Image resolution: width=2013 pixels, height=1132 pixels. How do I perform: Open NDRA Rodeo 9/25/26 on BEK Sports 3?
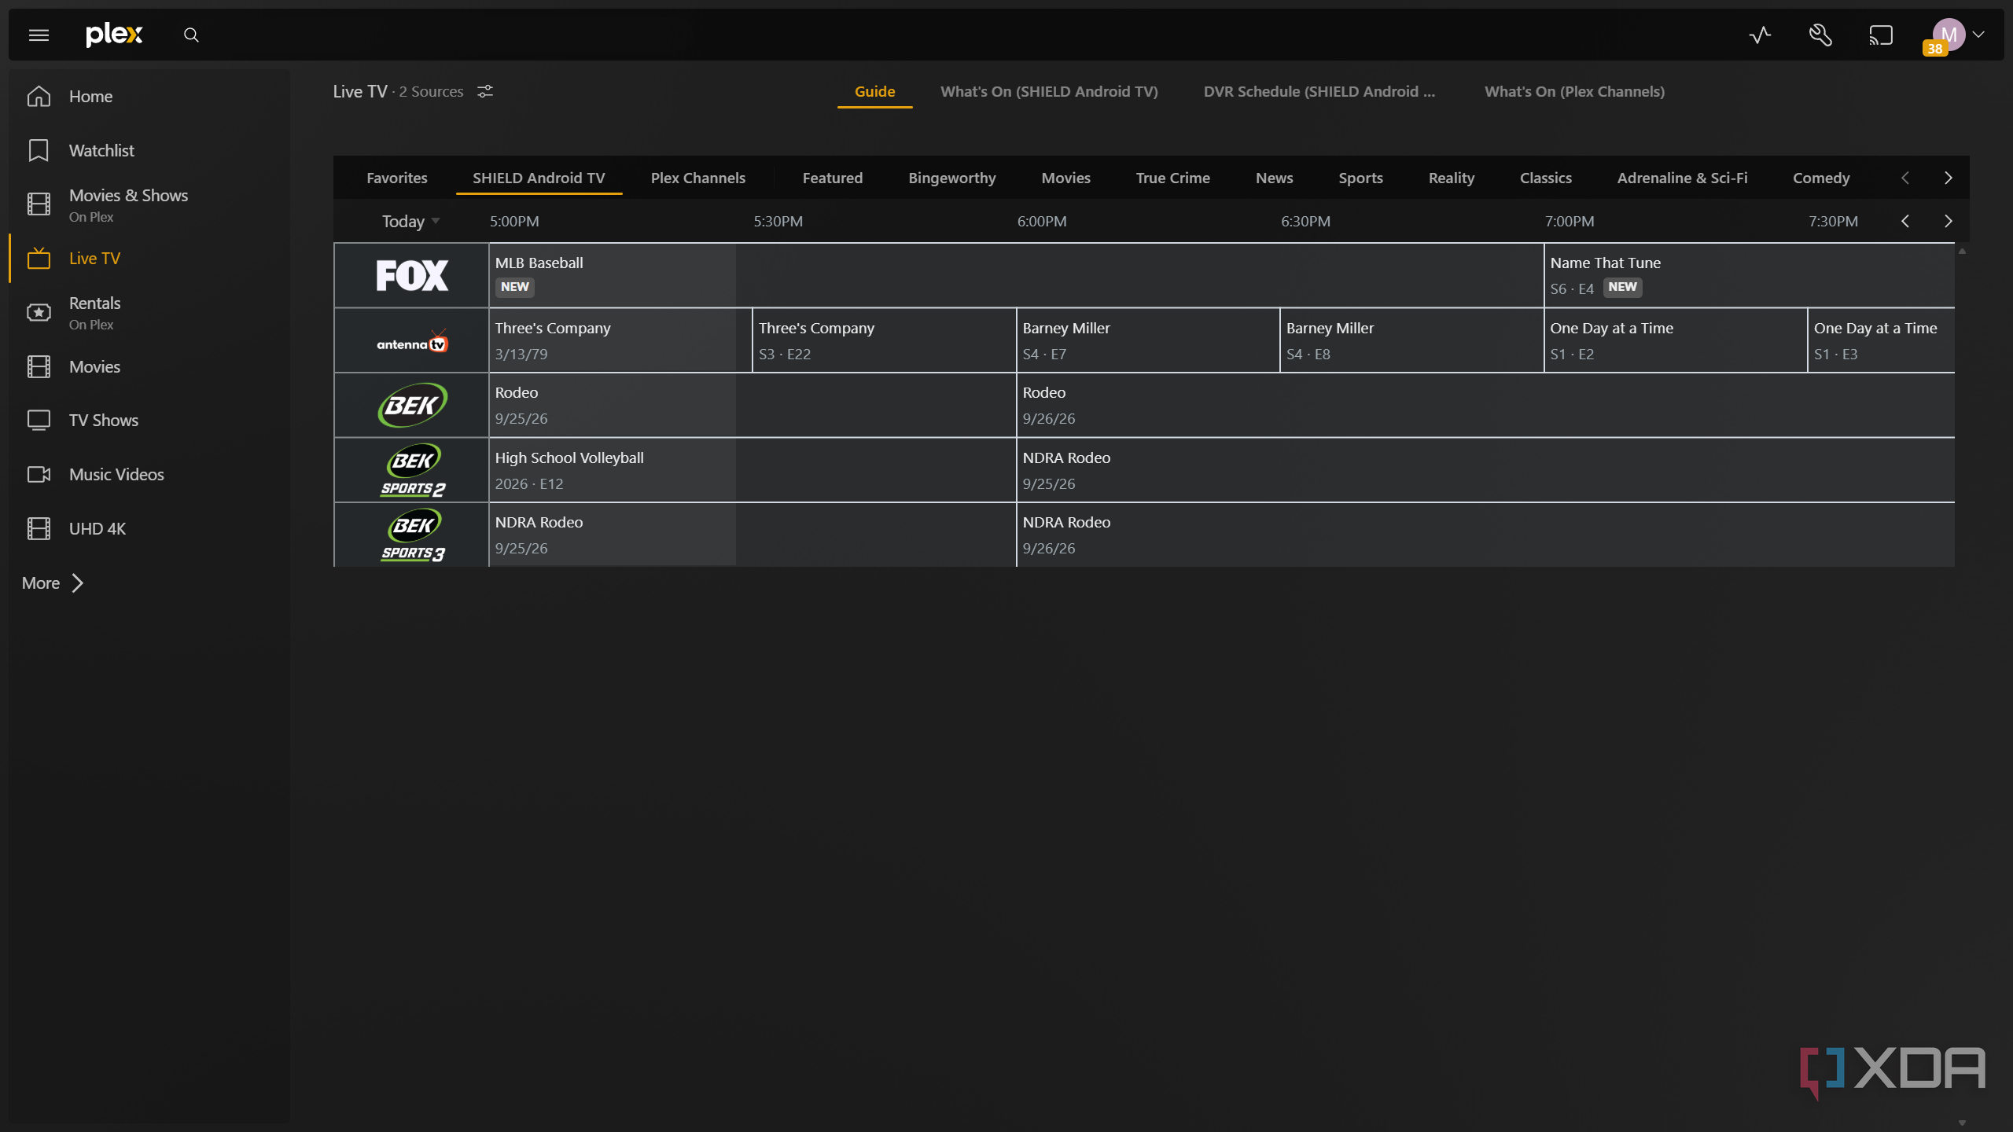753,535
